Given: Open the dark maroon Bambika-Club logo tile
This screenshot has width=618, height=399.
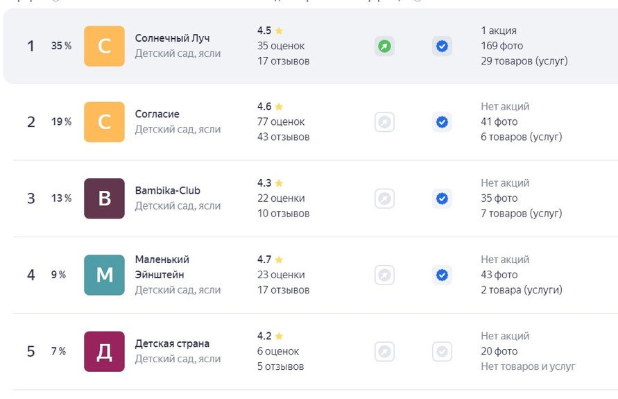Looking at the screenshot, I should click(x=104, y=198).
